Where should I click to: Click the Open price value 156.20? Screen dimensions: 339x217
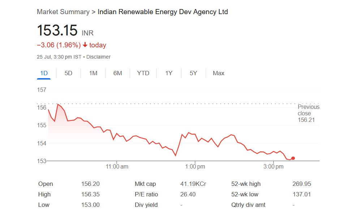pyautogui.click(x=90, y=184)
